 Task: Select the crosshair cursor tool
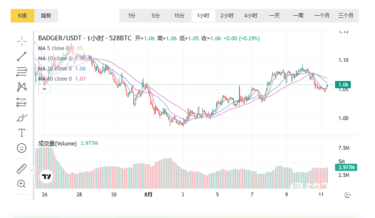[22, 41]
